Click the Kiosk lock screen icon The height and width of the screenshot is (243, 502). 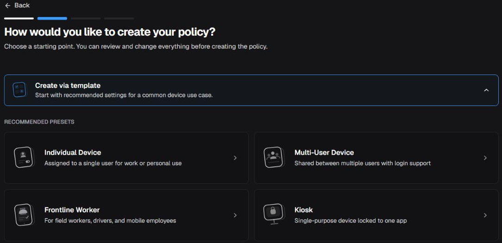tap(274, 214)
